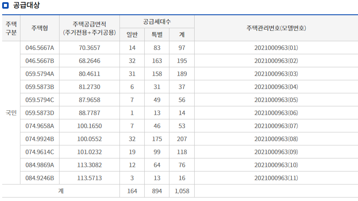Click supply area value 80.4611
This screenshot has width=358, height=201.
point(89,74)
